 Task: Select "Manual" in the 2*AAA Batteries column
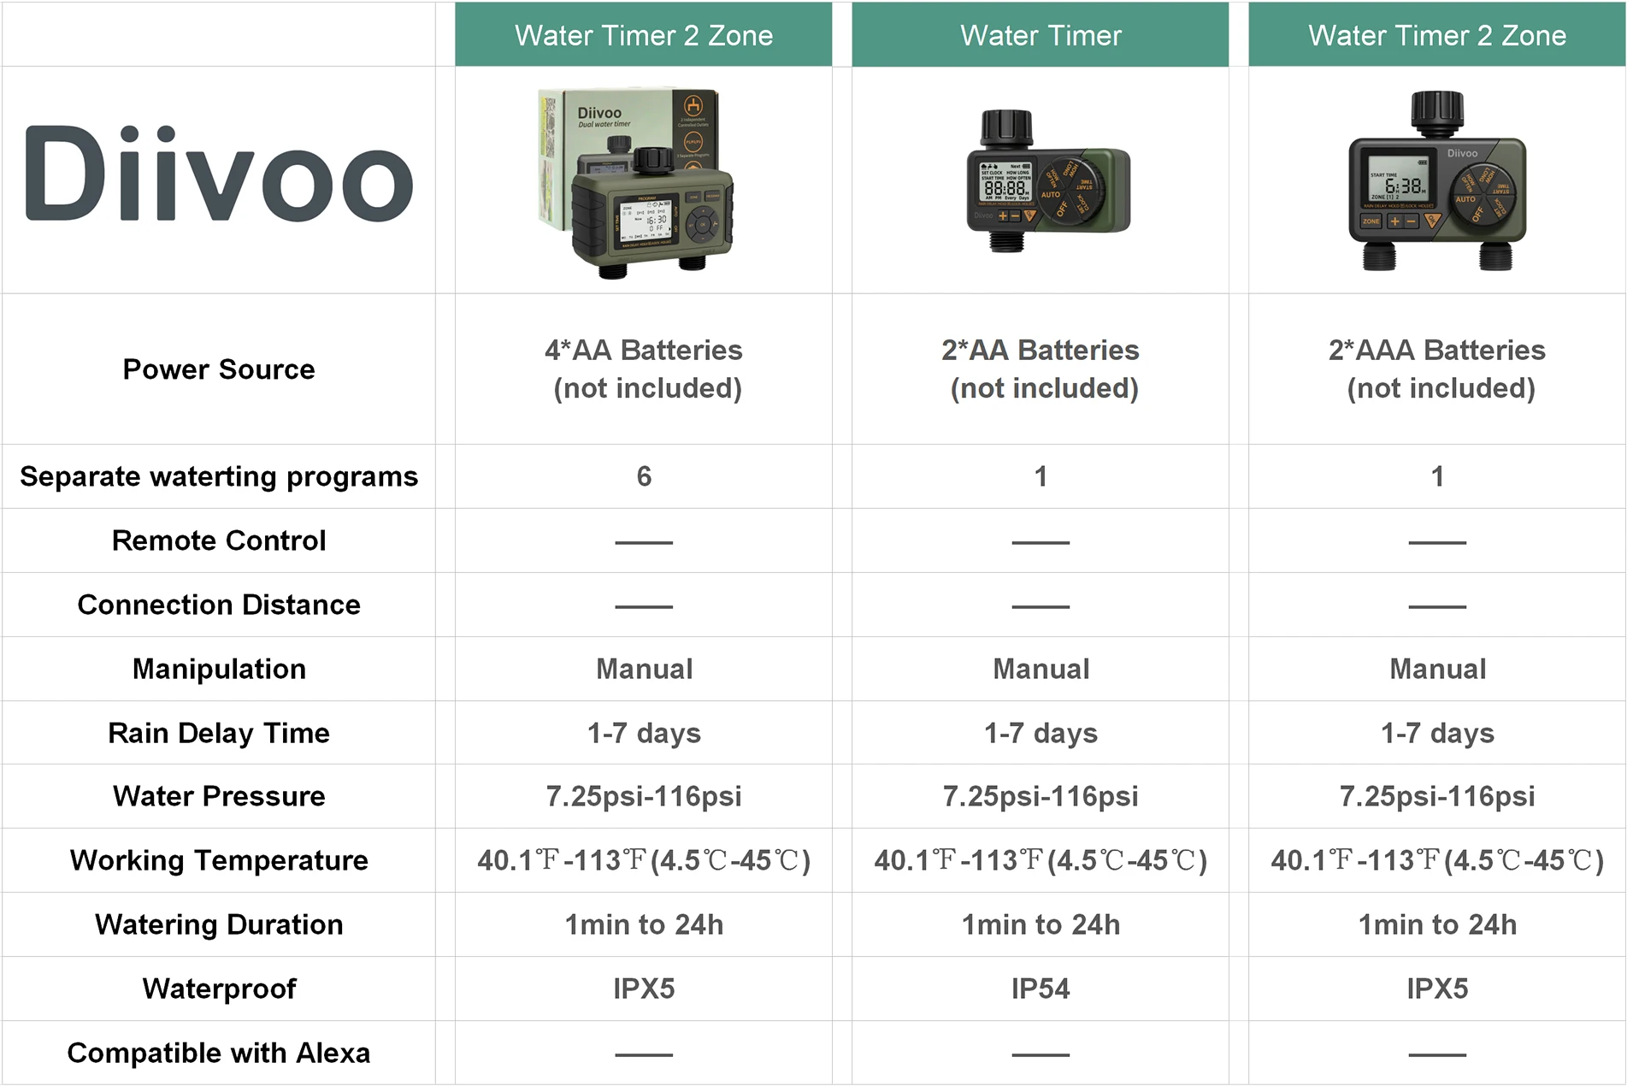[1437, 669]
